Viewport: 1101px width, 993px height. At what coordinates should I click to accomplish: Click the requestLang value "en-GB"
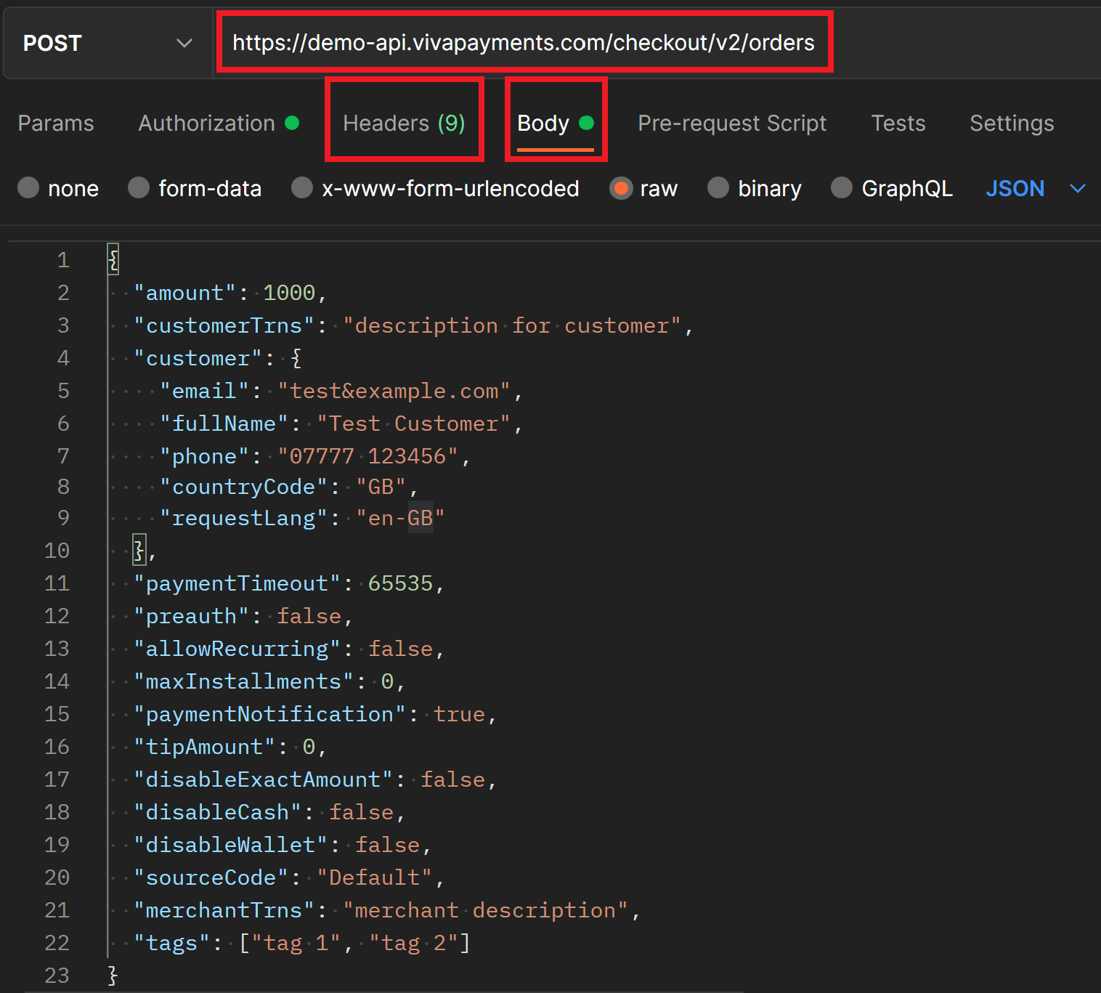[x=400, y=518]
